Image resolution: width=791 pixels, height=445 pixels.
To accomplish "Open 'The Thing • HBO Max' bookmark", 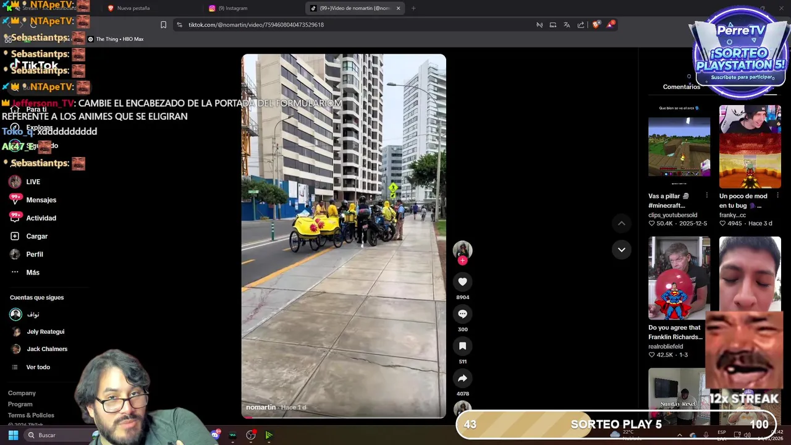I will (116, 39).
